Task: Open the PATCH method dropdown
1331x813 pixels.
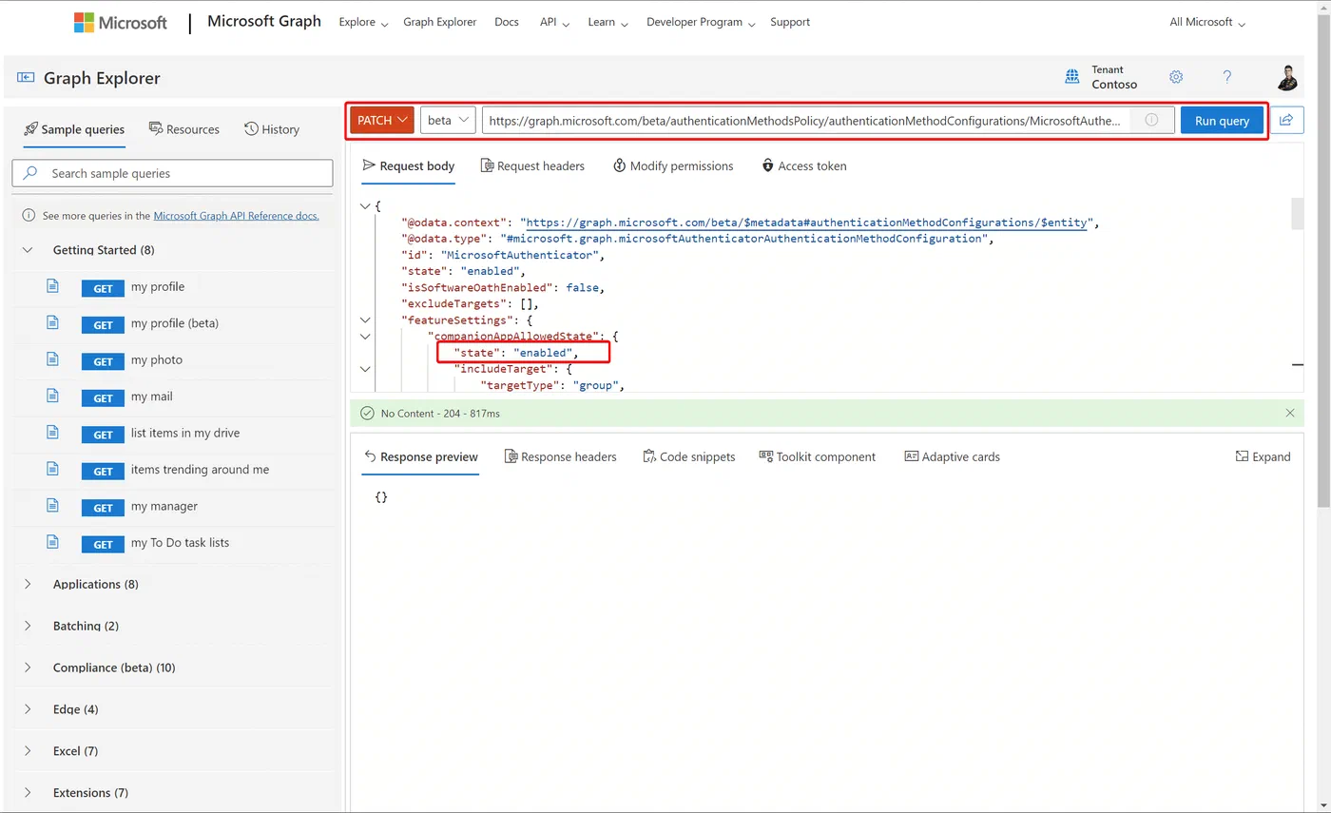Action: [382, 120]
